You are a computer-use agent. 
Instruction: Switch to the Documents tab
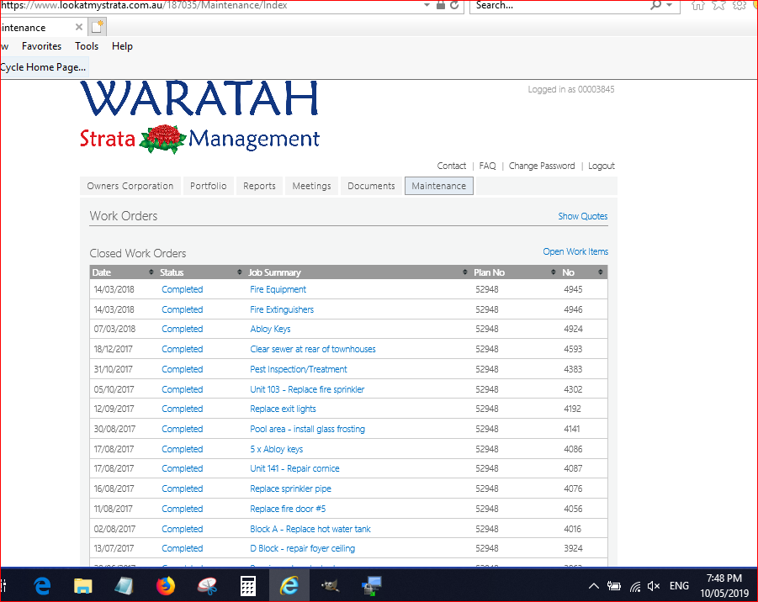point(371,186)
